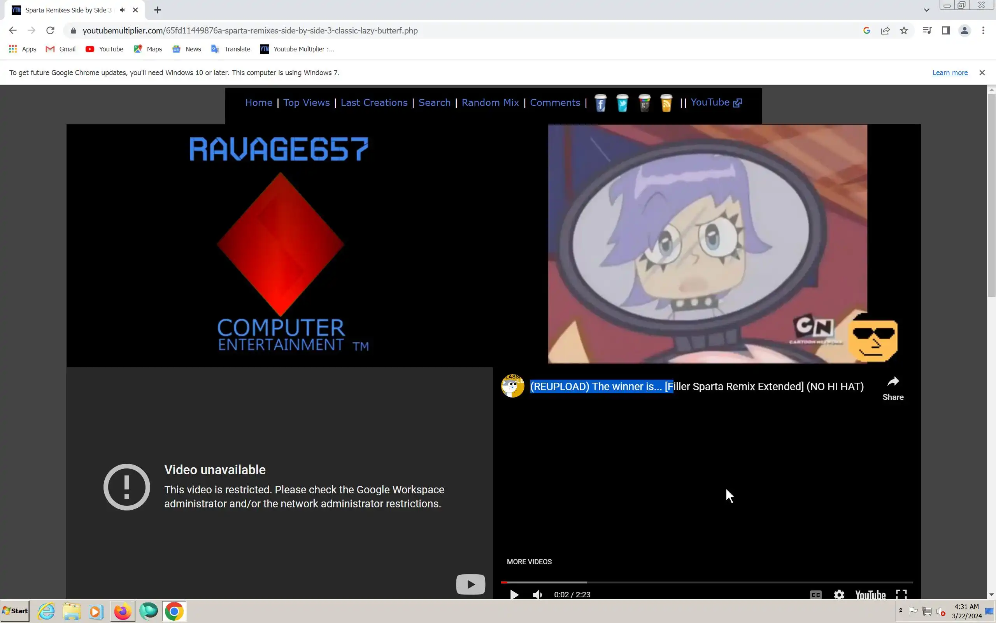Play the paused Sparta Remix video
Screen dimensions: 996x623
point(514,595)
